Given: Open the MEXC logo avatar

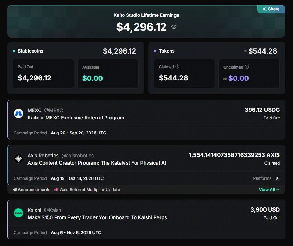Looking at the screenshot, I should 18,113.
